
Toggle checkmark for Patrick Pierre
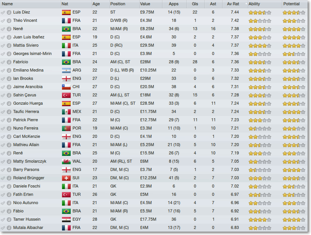(x=3, y=120)
